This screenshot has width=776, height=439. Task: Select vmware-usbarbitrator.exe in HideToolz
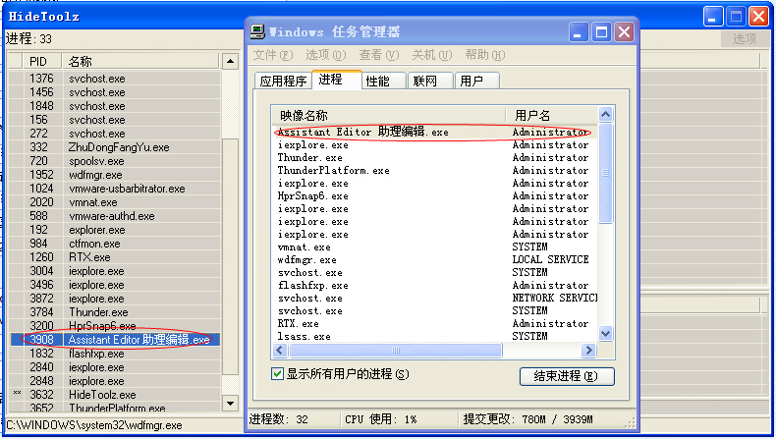[115, 189]
